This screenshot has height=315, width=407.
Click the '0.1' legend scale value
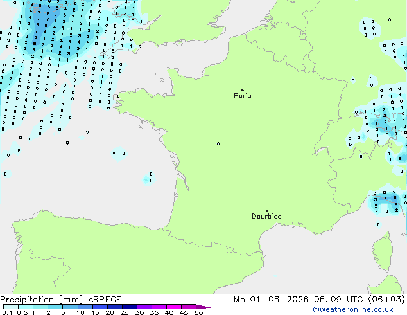click(7, 312)
